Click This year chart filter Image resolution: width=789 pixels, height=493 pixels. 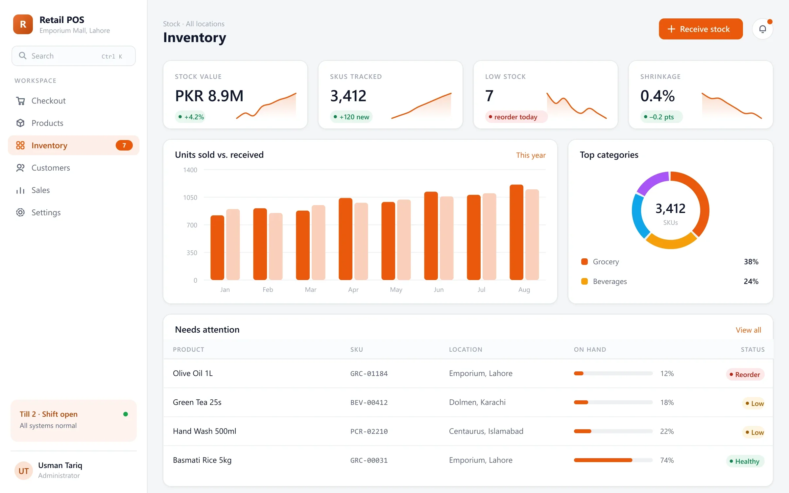531,155
